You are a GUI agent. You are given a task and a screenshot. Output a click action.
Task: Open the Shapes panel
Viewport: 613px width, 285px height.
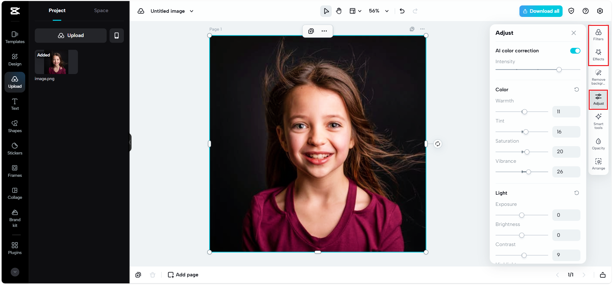(15, 127)
